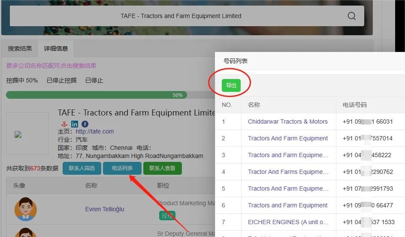Click the 更多公司名称匹配可点击搜索结果 hint
Screen dimensions: 405x237
51,66
